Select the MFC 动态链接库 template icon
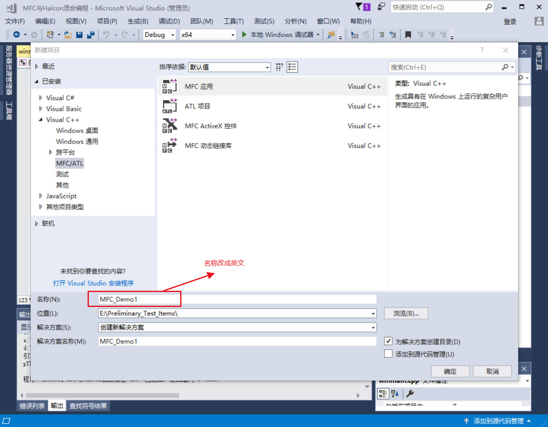The width and height of the screenshot is (548, 427). click(x=169, y=146)
